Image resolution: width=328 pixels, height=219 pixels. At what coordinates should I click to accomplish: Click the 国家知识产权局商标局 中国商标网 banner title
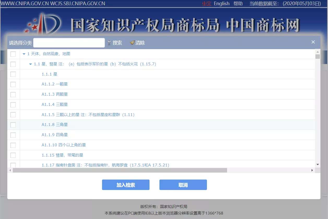point(185,26)
